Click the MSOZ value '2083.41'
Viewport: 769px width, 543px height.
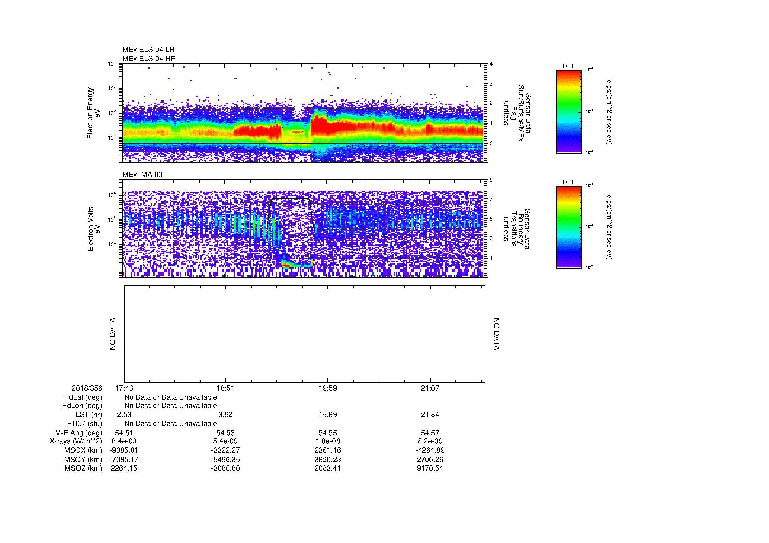tap(328, 468)
